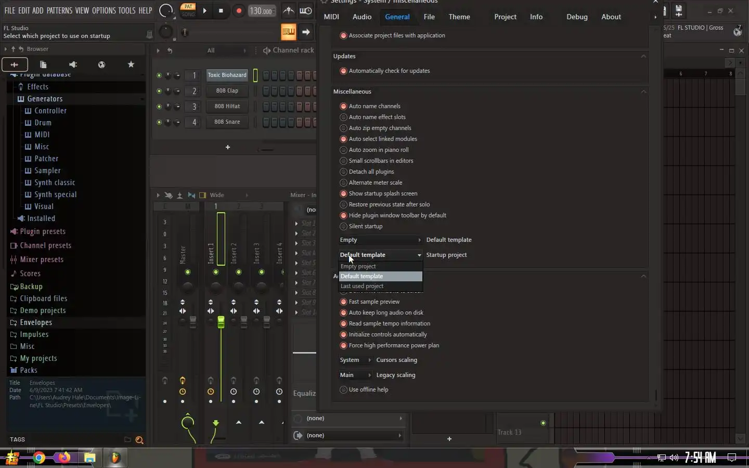Viewport: 749px width, 468px height.
Task: Toggle 'Force high performance power plan'
Action: pyautogui.click(x=343, y=345)
